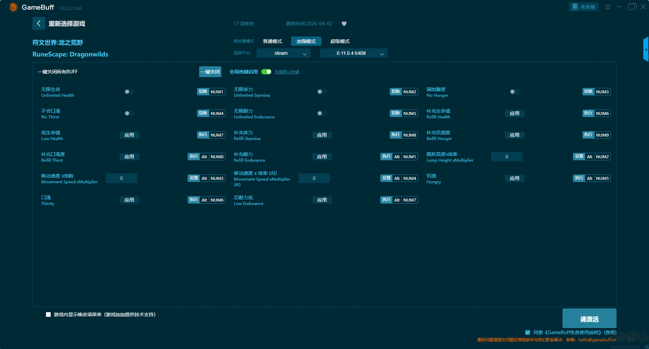Image resolution: width=649 pixels, height=349 pixels.
Task: Click the NUM9 hotkey for Refill Hunger
Action: 597,135
